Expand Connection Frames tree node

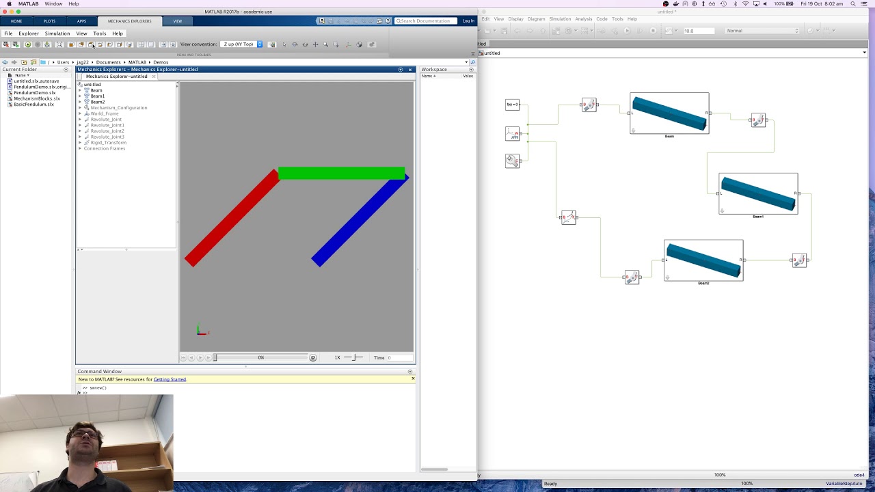pos(80,148)
